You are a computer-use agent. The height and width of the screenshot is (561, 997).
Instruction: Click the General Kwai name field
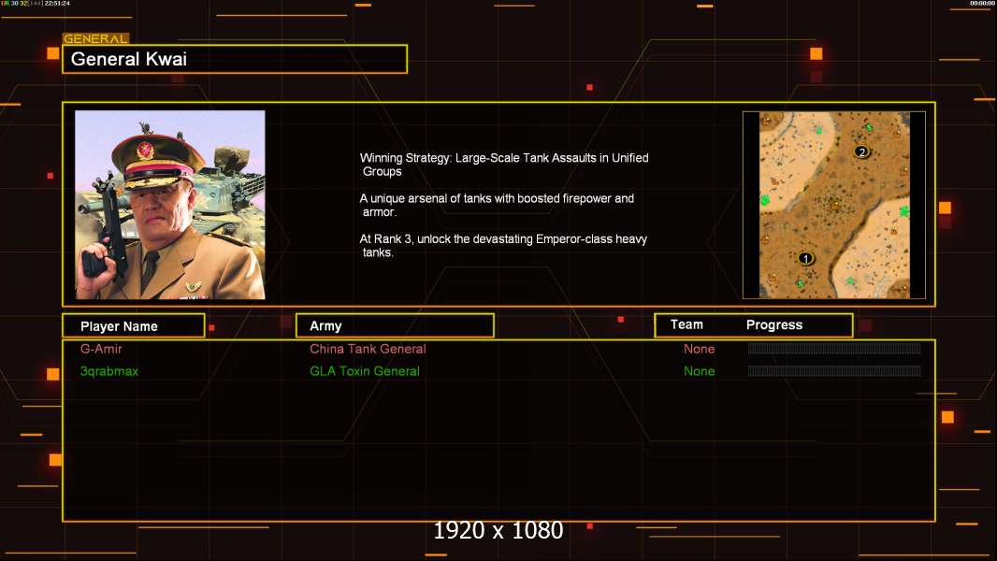point(235,59)
